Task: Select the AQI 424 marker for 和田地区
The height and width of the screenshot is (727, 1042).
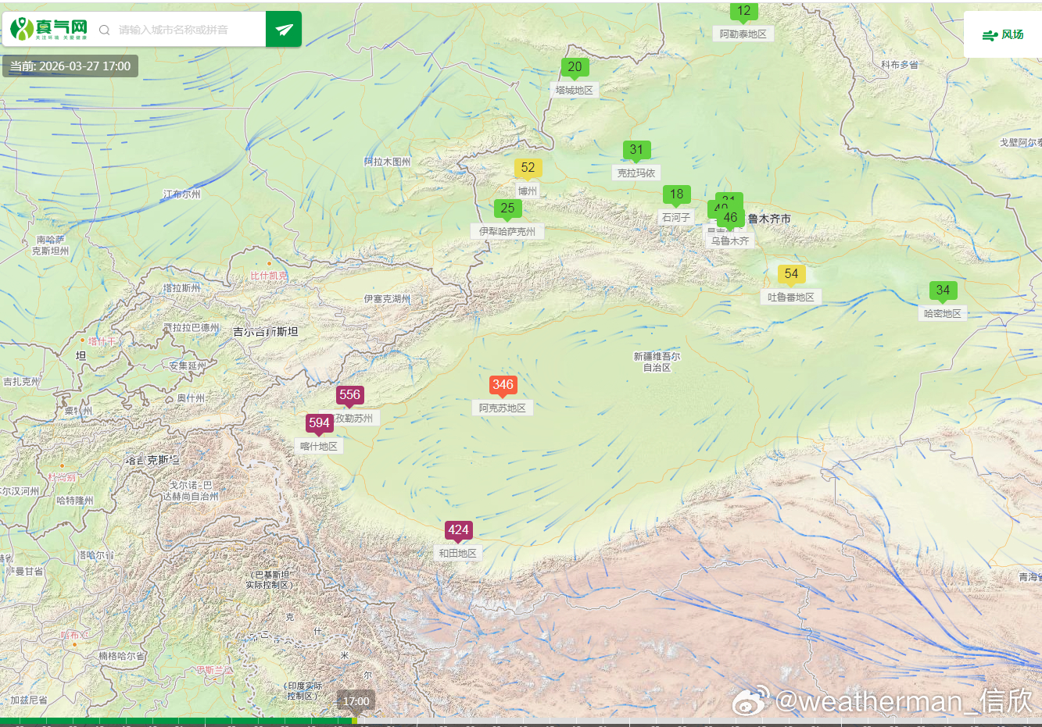Action: point(458,531)
